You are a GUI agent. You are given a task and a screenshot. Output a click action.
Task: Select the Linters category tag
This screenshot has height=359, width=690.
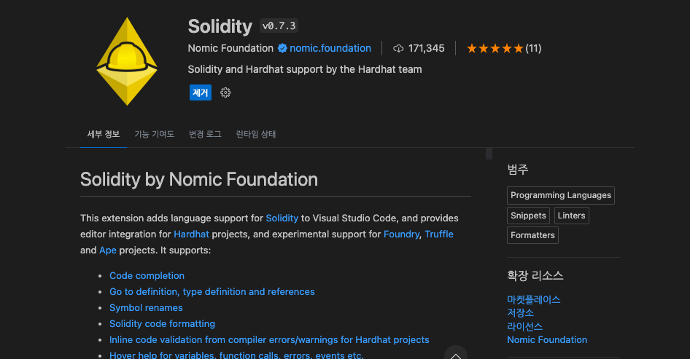click(571, 216)
